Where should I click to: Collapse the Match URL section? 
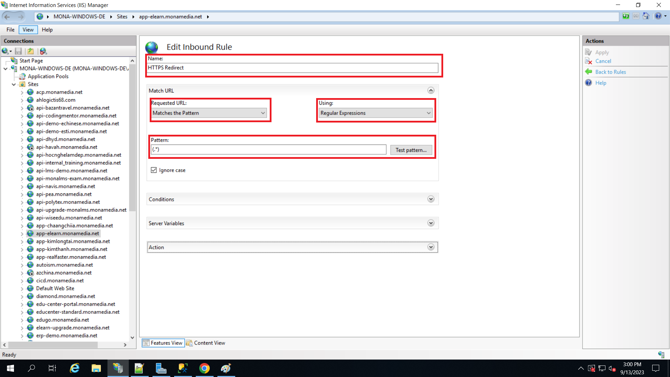point(431,90)
